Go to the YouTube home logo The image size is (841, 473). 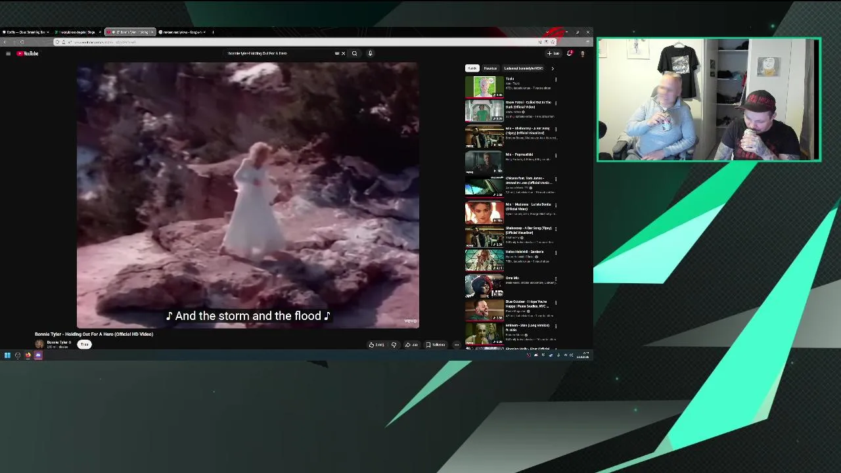28,53
